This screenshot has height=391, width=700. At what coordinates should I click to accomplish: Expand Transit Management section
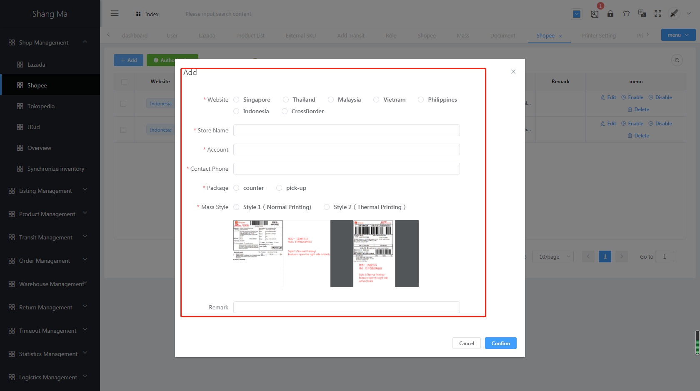pyautogui.click(x=85, y=237)
